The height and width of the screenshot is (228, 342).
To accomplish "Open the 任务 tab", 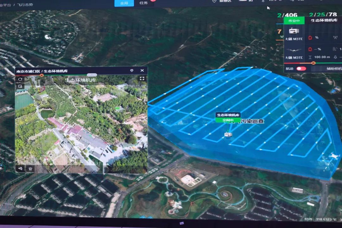I will tap(143, 3).
